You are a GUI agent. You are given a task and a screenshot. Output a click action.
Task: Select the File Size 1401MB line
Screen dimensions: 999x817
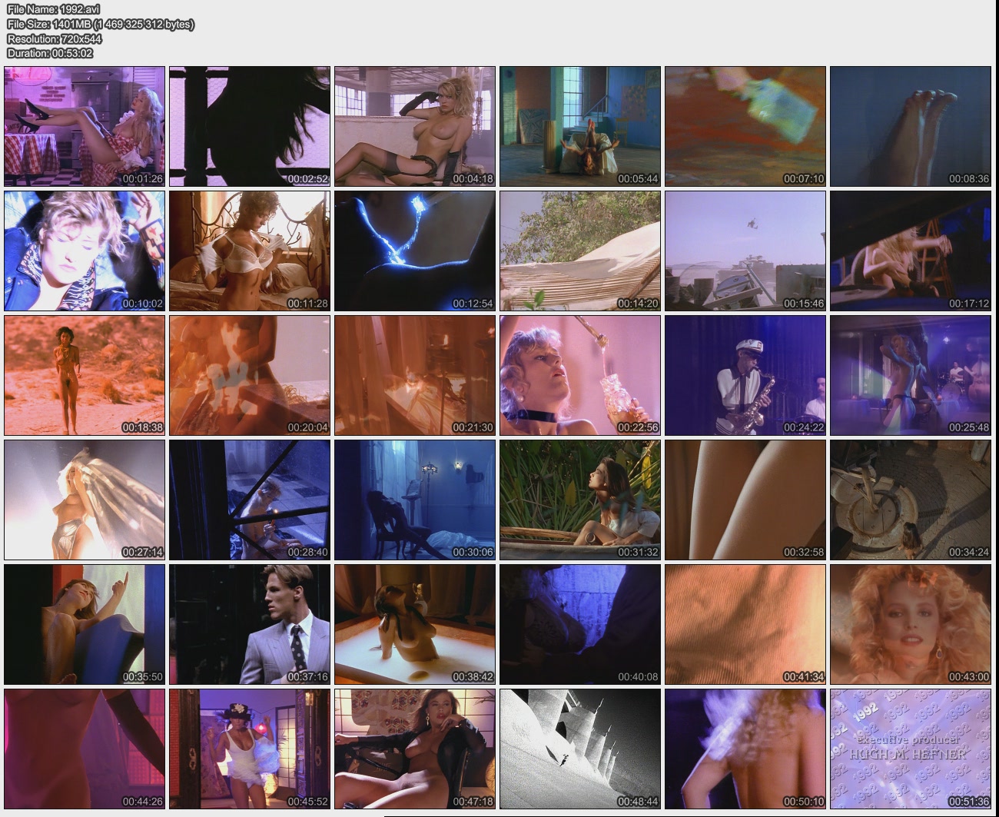tap(100, 24)
